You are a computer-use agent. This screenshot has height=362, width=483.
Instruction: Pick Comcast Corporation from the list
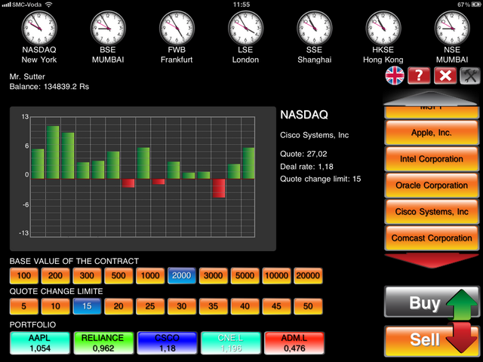coord(432,238)
